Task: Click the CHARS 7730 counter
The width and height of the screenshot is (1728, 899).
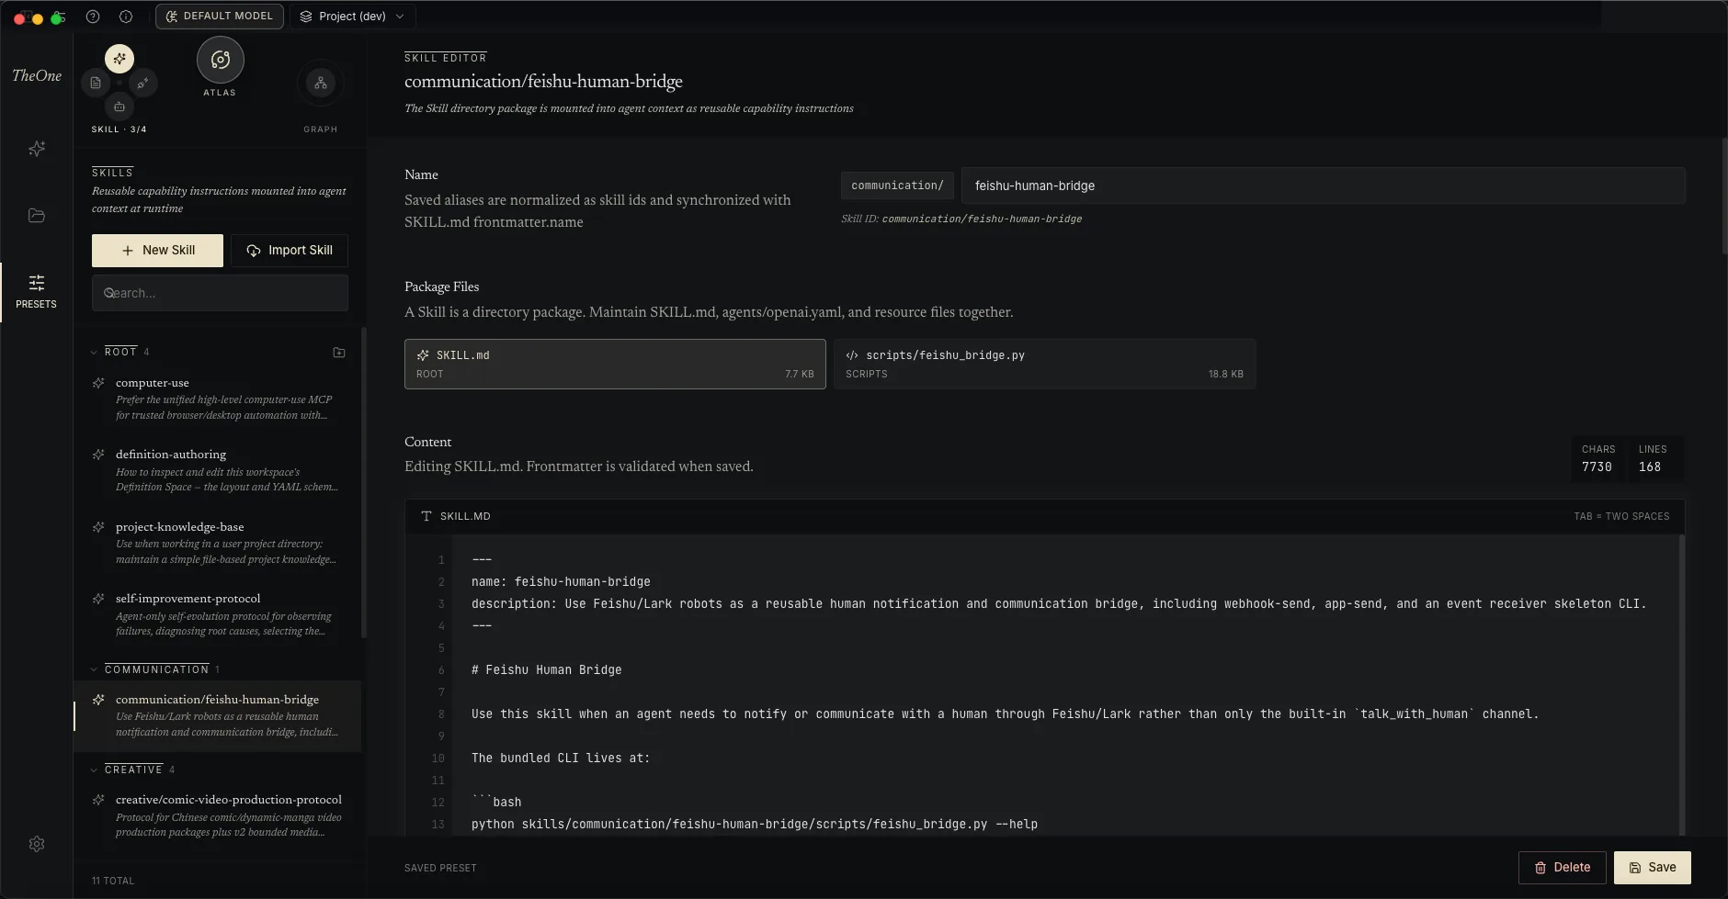Action: click(1598, 458)
